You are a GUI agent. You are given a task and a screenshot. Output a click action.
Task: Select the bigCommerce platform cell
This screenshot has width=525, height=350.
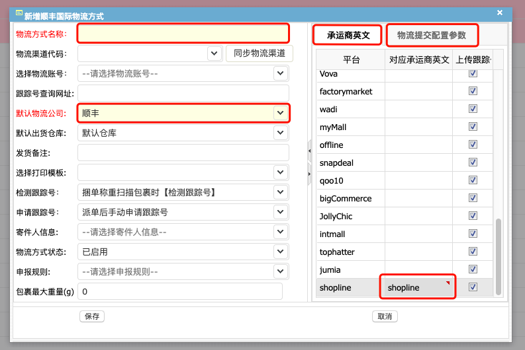(351, 198)
